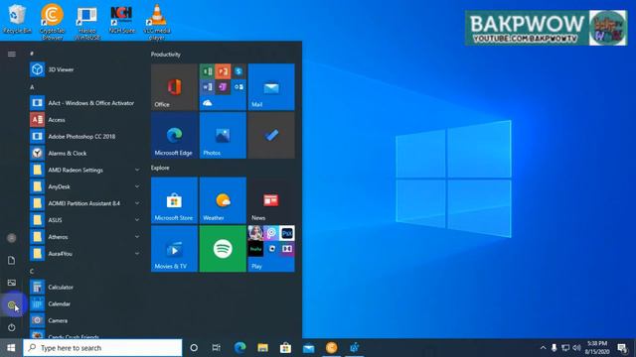Image resolution: width=636 pixels, height=357 pixels.
Task: Expand the AMD Radeon Settings folder
Action: coord(85,170)
